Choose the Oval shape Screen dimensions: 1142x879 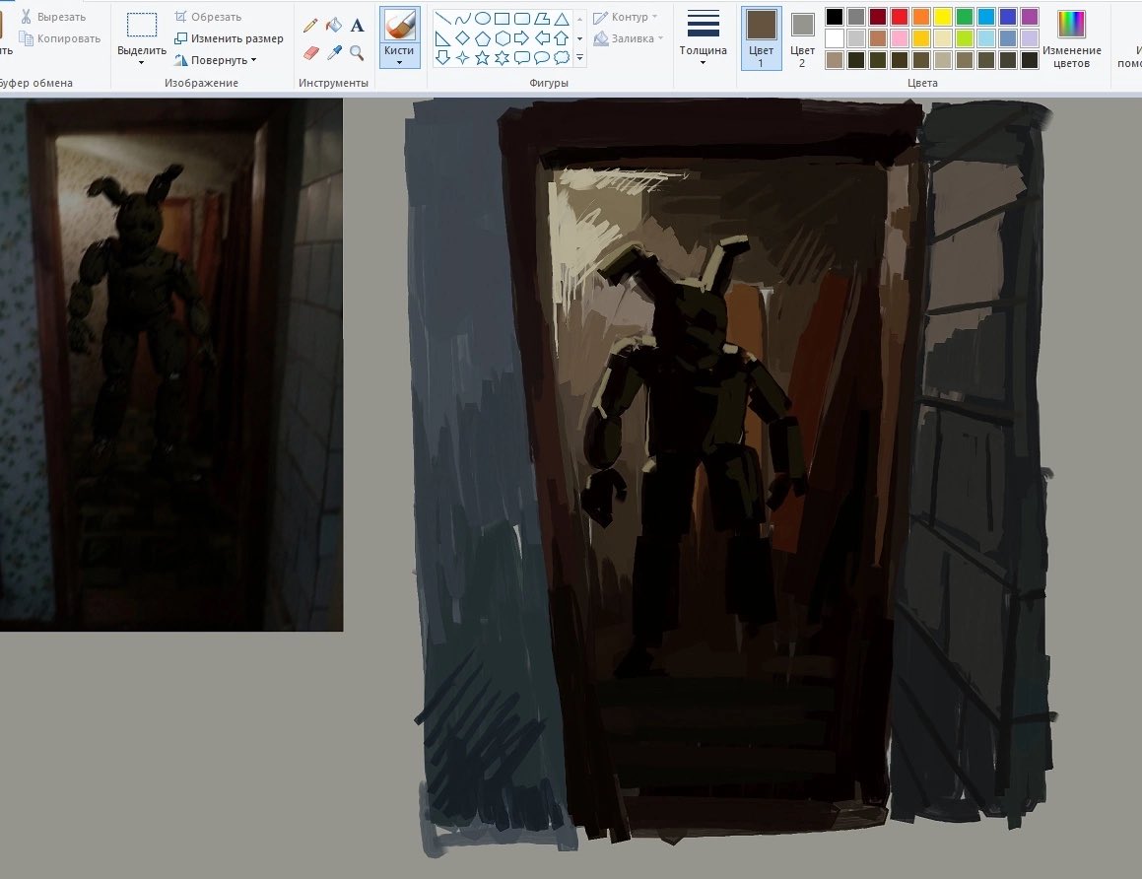click(482, 19)
